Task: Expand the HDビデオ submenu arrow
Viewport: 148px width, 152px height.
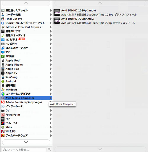Action: click(x=51, y=44)
